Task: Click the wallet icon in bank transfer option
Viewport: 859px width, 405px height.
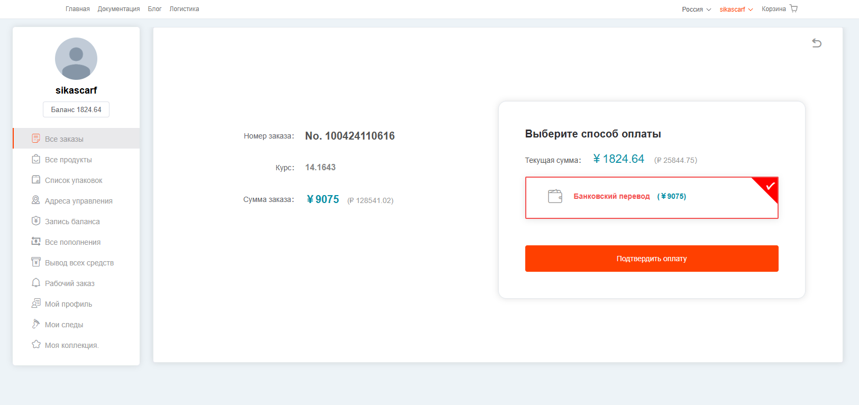Action: [555, 196]
